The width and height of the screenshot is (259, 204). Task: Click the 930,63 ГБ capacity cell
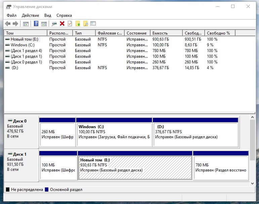161,39
